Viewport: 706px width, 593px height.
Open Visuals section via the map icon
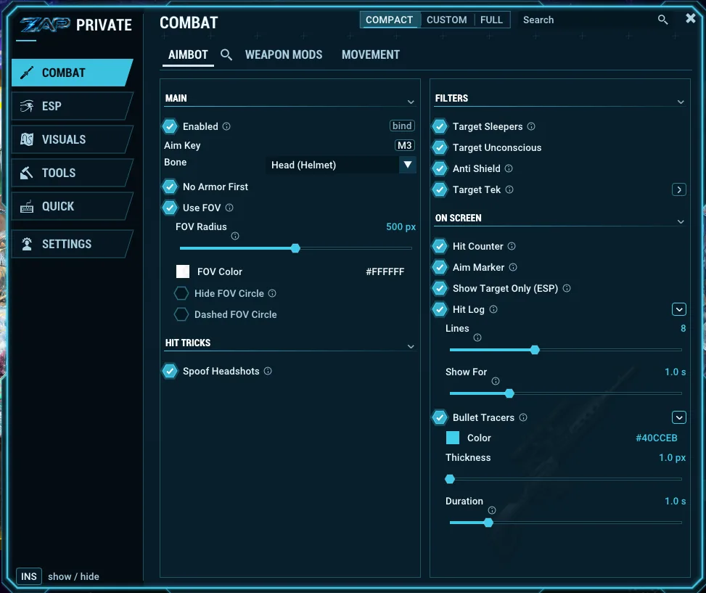pyautogui.click(x=27, y=139)
